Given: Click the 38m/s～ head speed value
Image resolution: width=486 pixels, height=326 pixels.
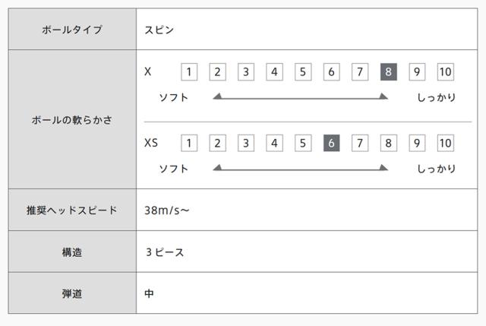Looking at the screenshot, I should pos(167,210).
